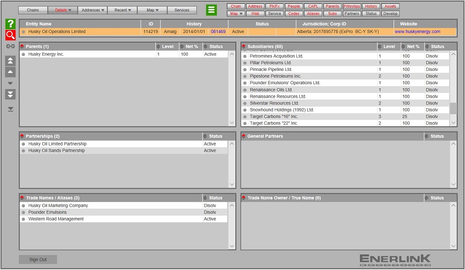Sort Subsidiaries by Status column arrows
Viewport: 465px width, 270px height.
click(x=427, y=46)
